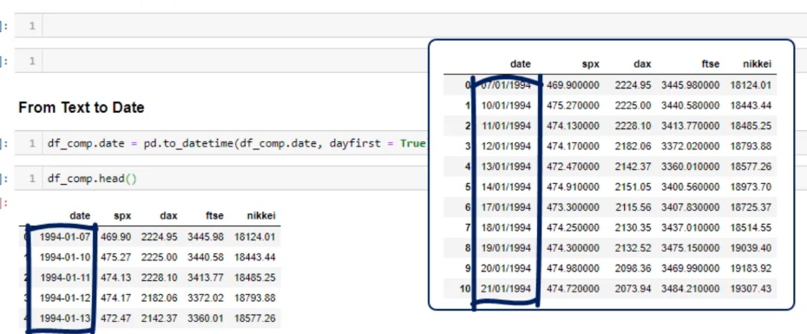Screen dimensions: 807x334
Task: Click the popup date 18/01/1994
Action: click(506, 227)
